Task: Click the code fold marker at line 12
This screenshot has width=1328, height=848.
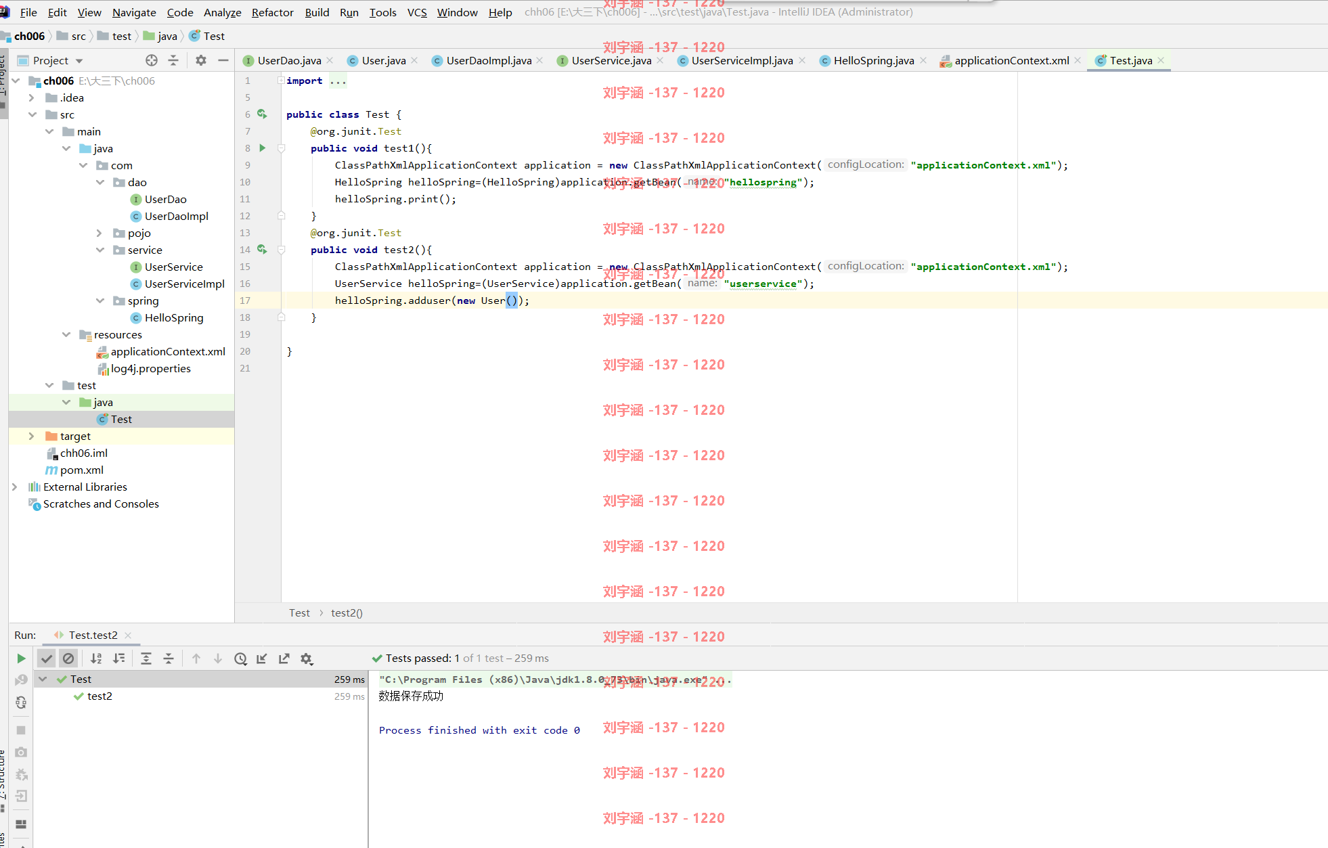Action: click(x=281, y=216)
